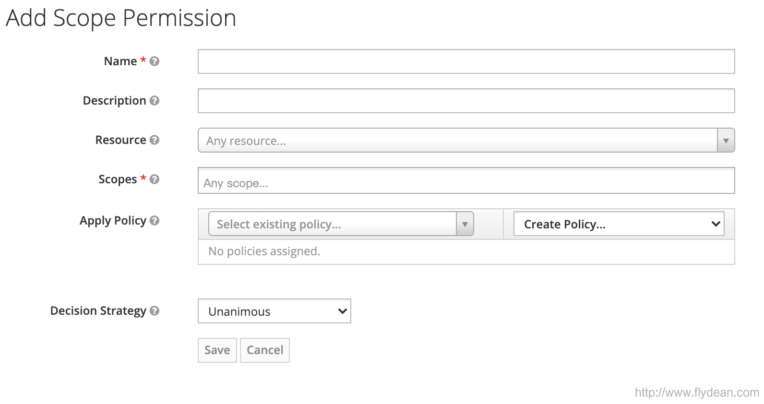Click the 'No policies assigned.' message
Viewport: 764px width, 404px height.
[x=264, y=251]
